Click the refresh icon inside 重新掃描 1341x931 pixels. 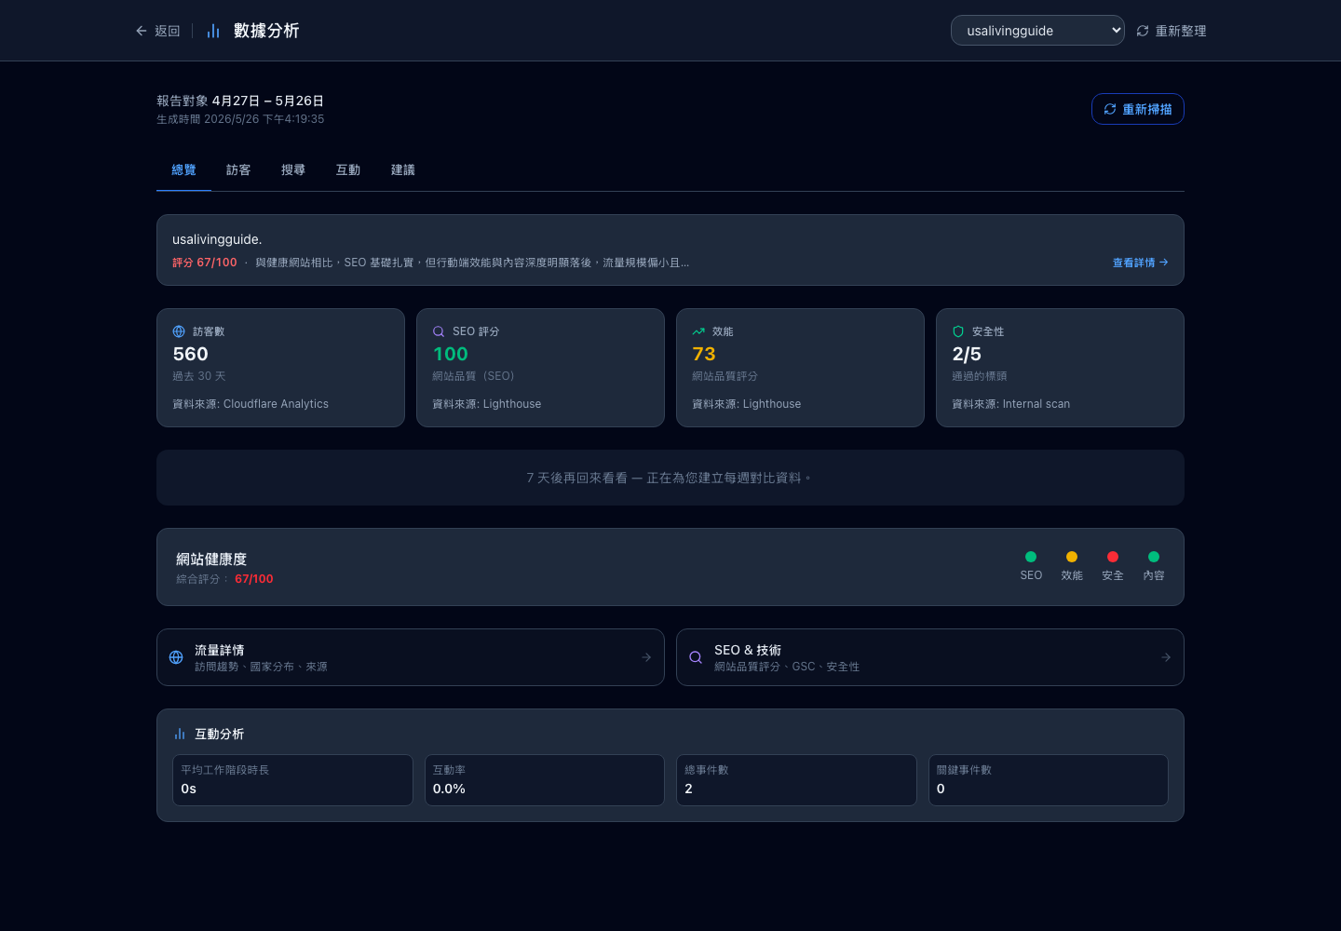click(1110, 109)
